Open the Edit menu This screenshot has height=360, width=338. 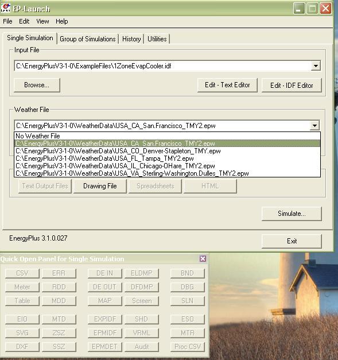click(24, 21)
